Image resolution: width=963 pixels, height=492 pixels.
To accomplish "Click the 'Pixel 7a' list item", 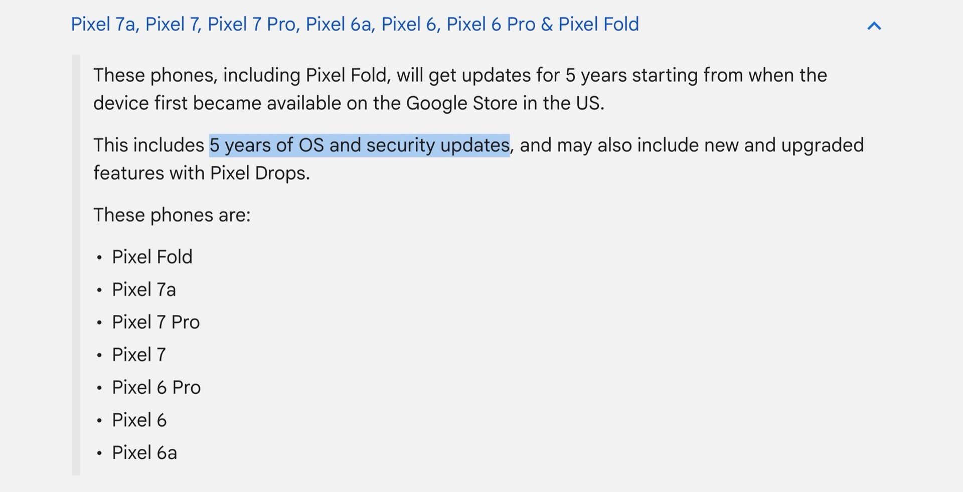I will tap(144, 289).
